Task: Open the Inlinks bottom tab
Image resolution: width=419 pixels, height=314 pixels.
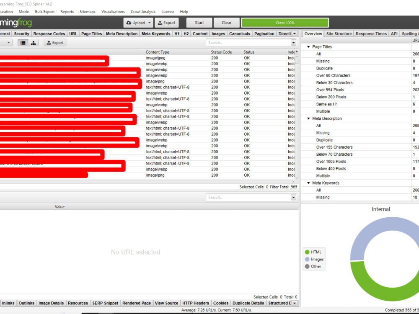Action: coord(8,303)
